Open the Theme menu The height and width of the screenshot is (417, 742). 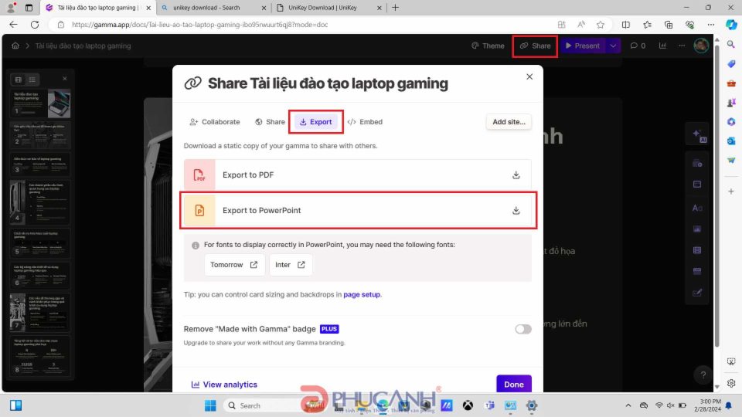[x=488, y=46]
